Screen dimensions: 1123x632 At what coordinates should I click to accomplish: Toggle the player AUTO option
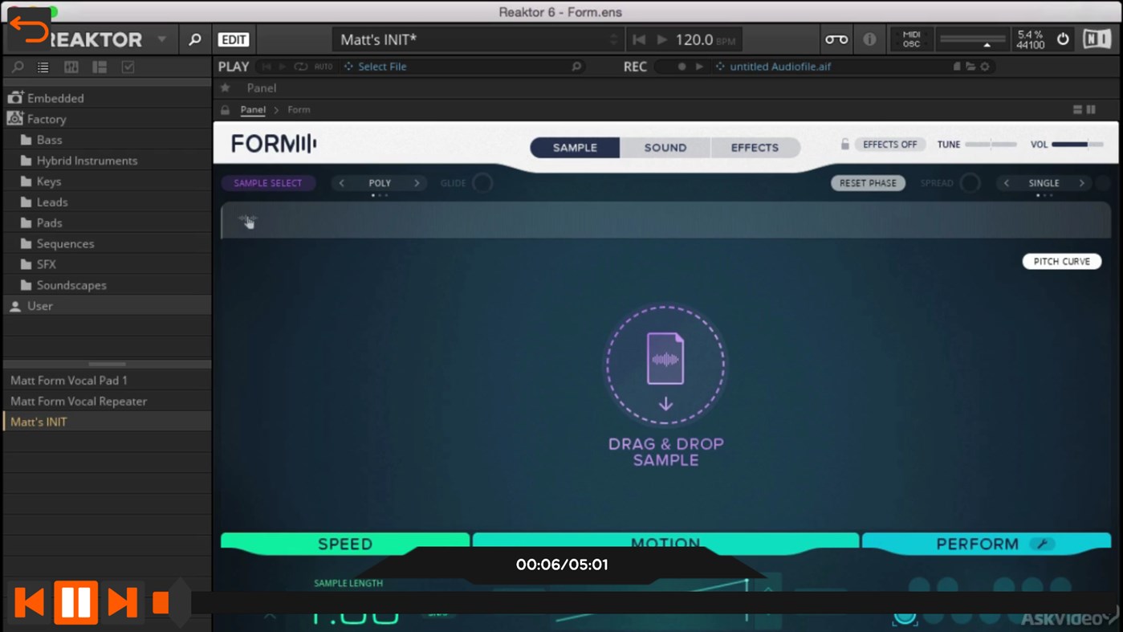point(323,67)
